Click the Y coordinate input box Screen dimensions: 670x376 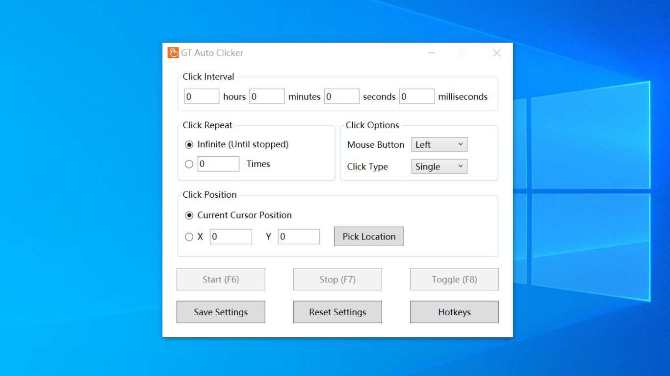(x=299, y=236)
